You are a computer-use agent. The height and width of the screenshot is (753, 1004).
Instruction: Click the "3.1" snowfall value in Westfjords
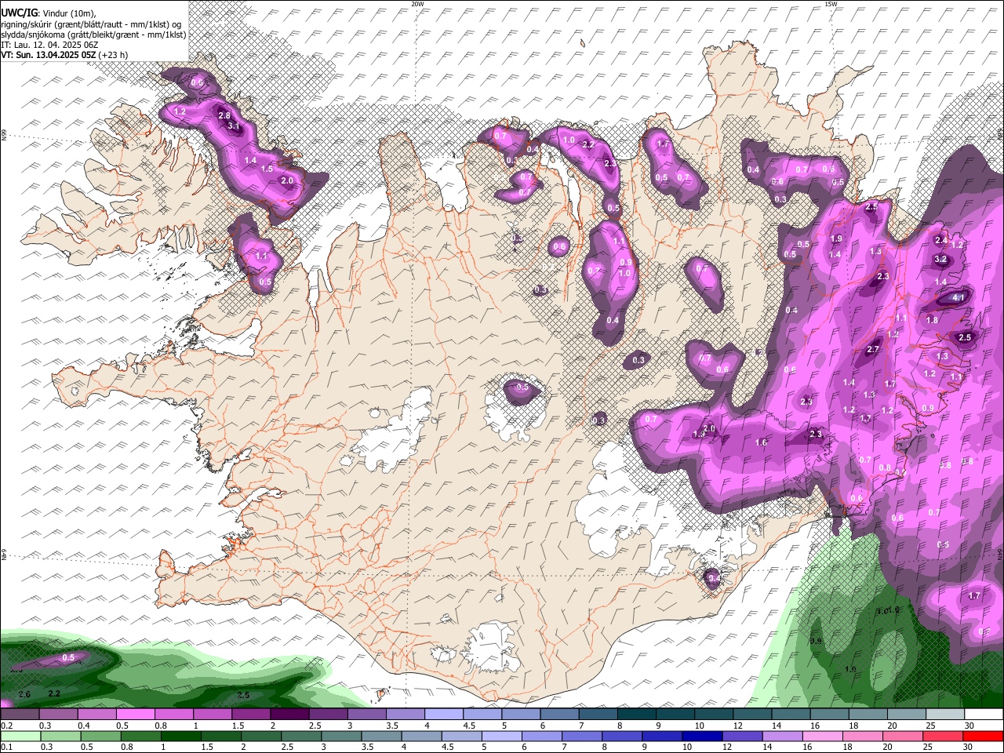tap(233, 126)
